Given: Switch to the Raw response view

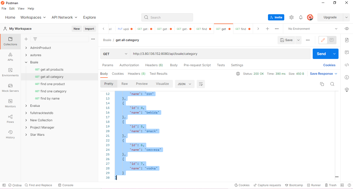Looking at the screenshot, I should pos(125,84).
